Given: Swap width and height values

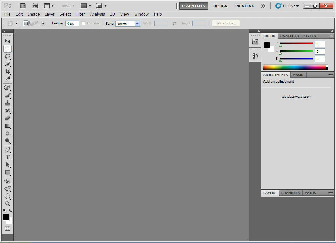Looking at the screenshot, I should [174, 23].
